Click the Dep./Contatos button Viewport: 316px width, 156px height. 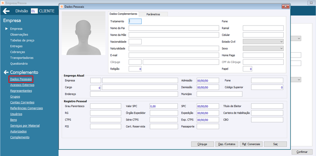pyautogui.click(x=227, y=144)
